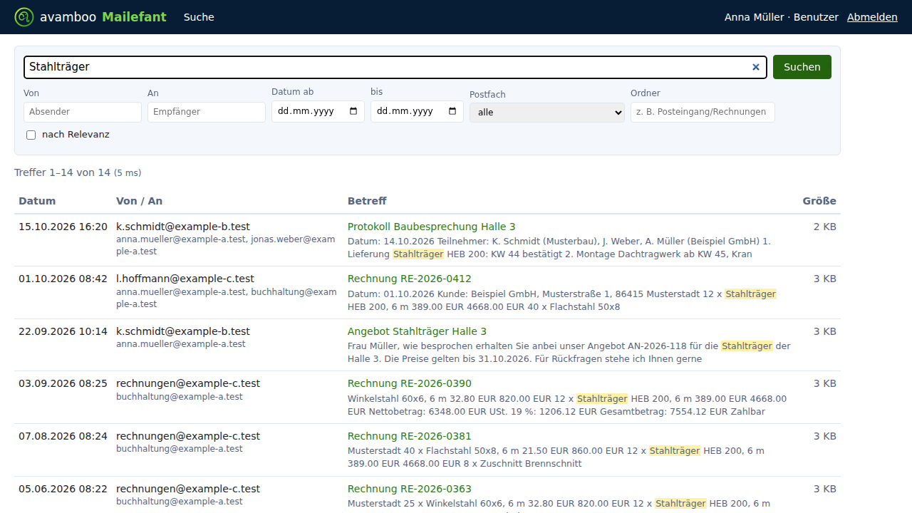This screenshot has width=912, height=513.
Task: Click the date 07.08.2026 08:24
Action: pyautogui.click(x=63, y=436)
